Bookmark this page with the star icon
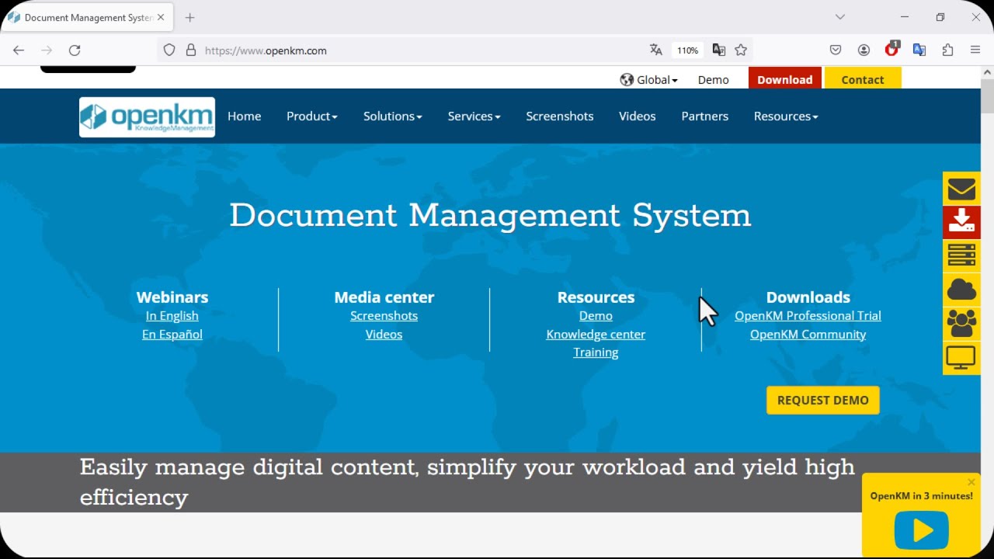Image resolution: width=994 pixels, height=559 pixels. [x=741, y=50]
